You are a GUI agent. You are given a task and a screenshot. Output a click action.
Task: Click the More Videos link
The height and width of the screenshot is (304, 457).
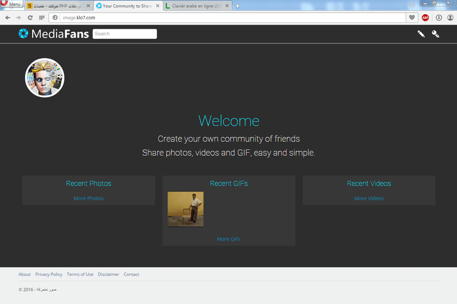pyautogui.click(x=368, y=198)
